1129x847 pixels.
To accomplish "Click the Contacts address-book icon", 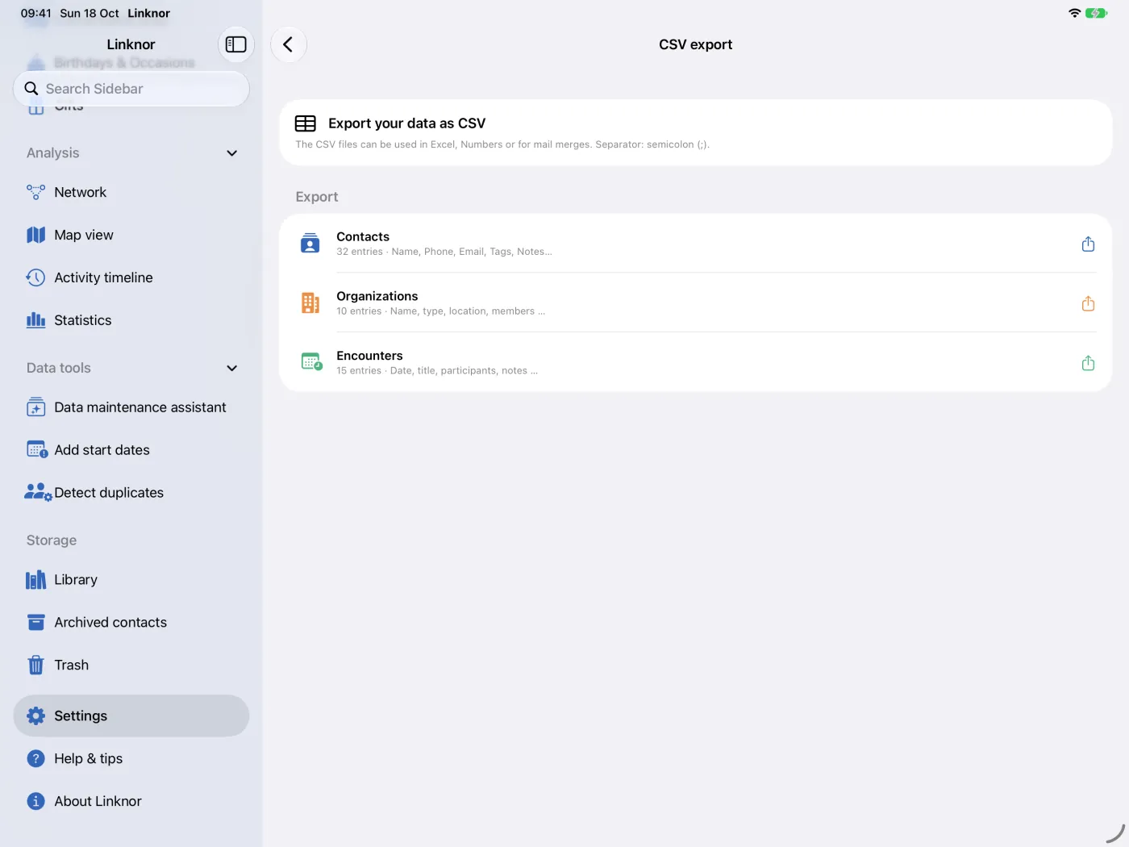I will 310,243.
